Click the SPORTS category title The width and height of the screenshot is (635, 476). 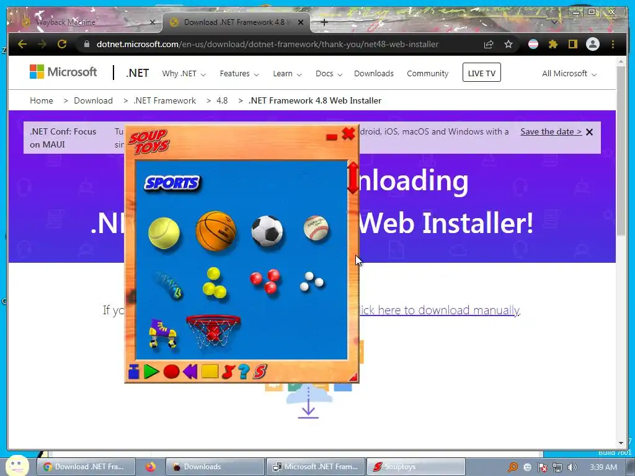pyautogui.click(x=172, y=183)
